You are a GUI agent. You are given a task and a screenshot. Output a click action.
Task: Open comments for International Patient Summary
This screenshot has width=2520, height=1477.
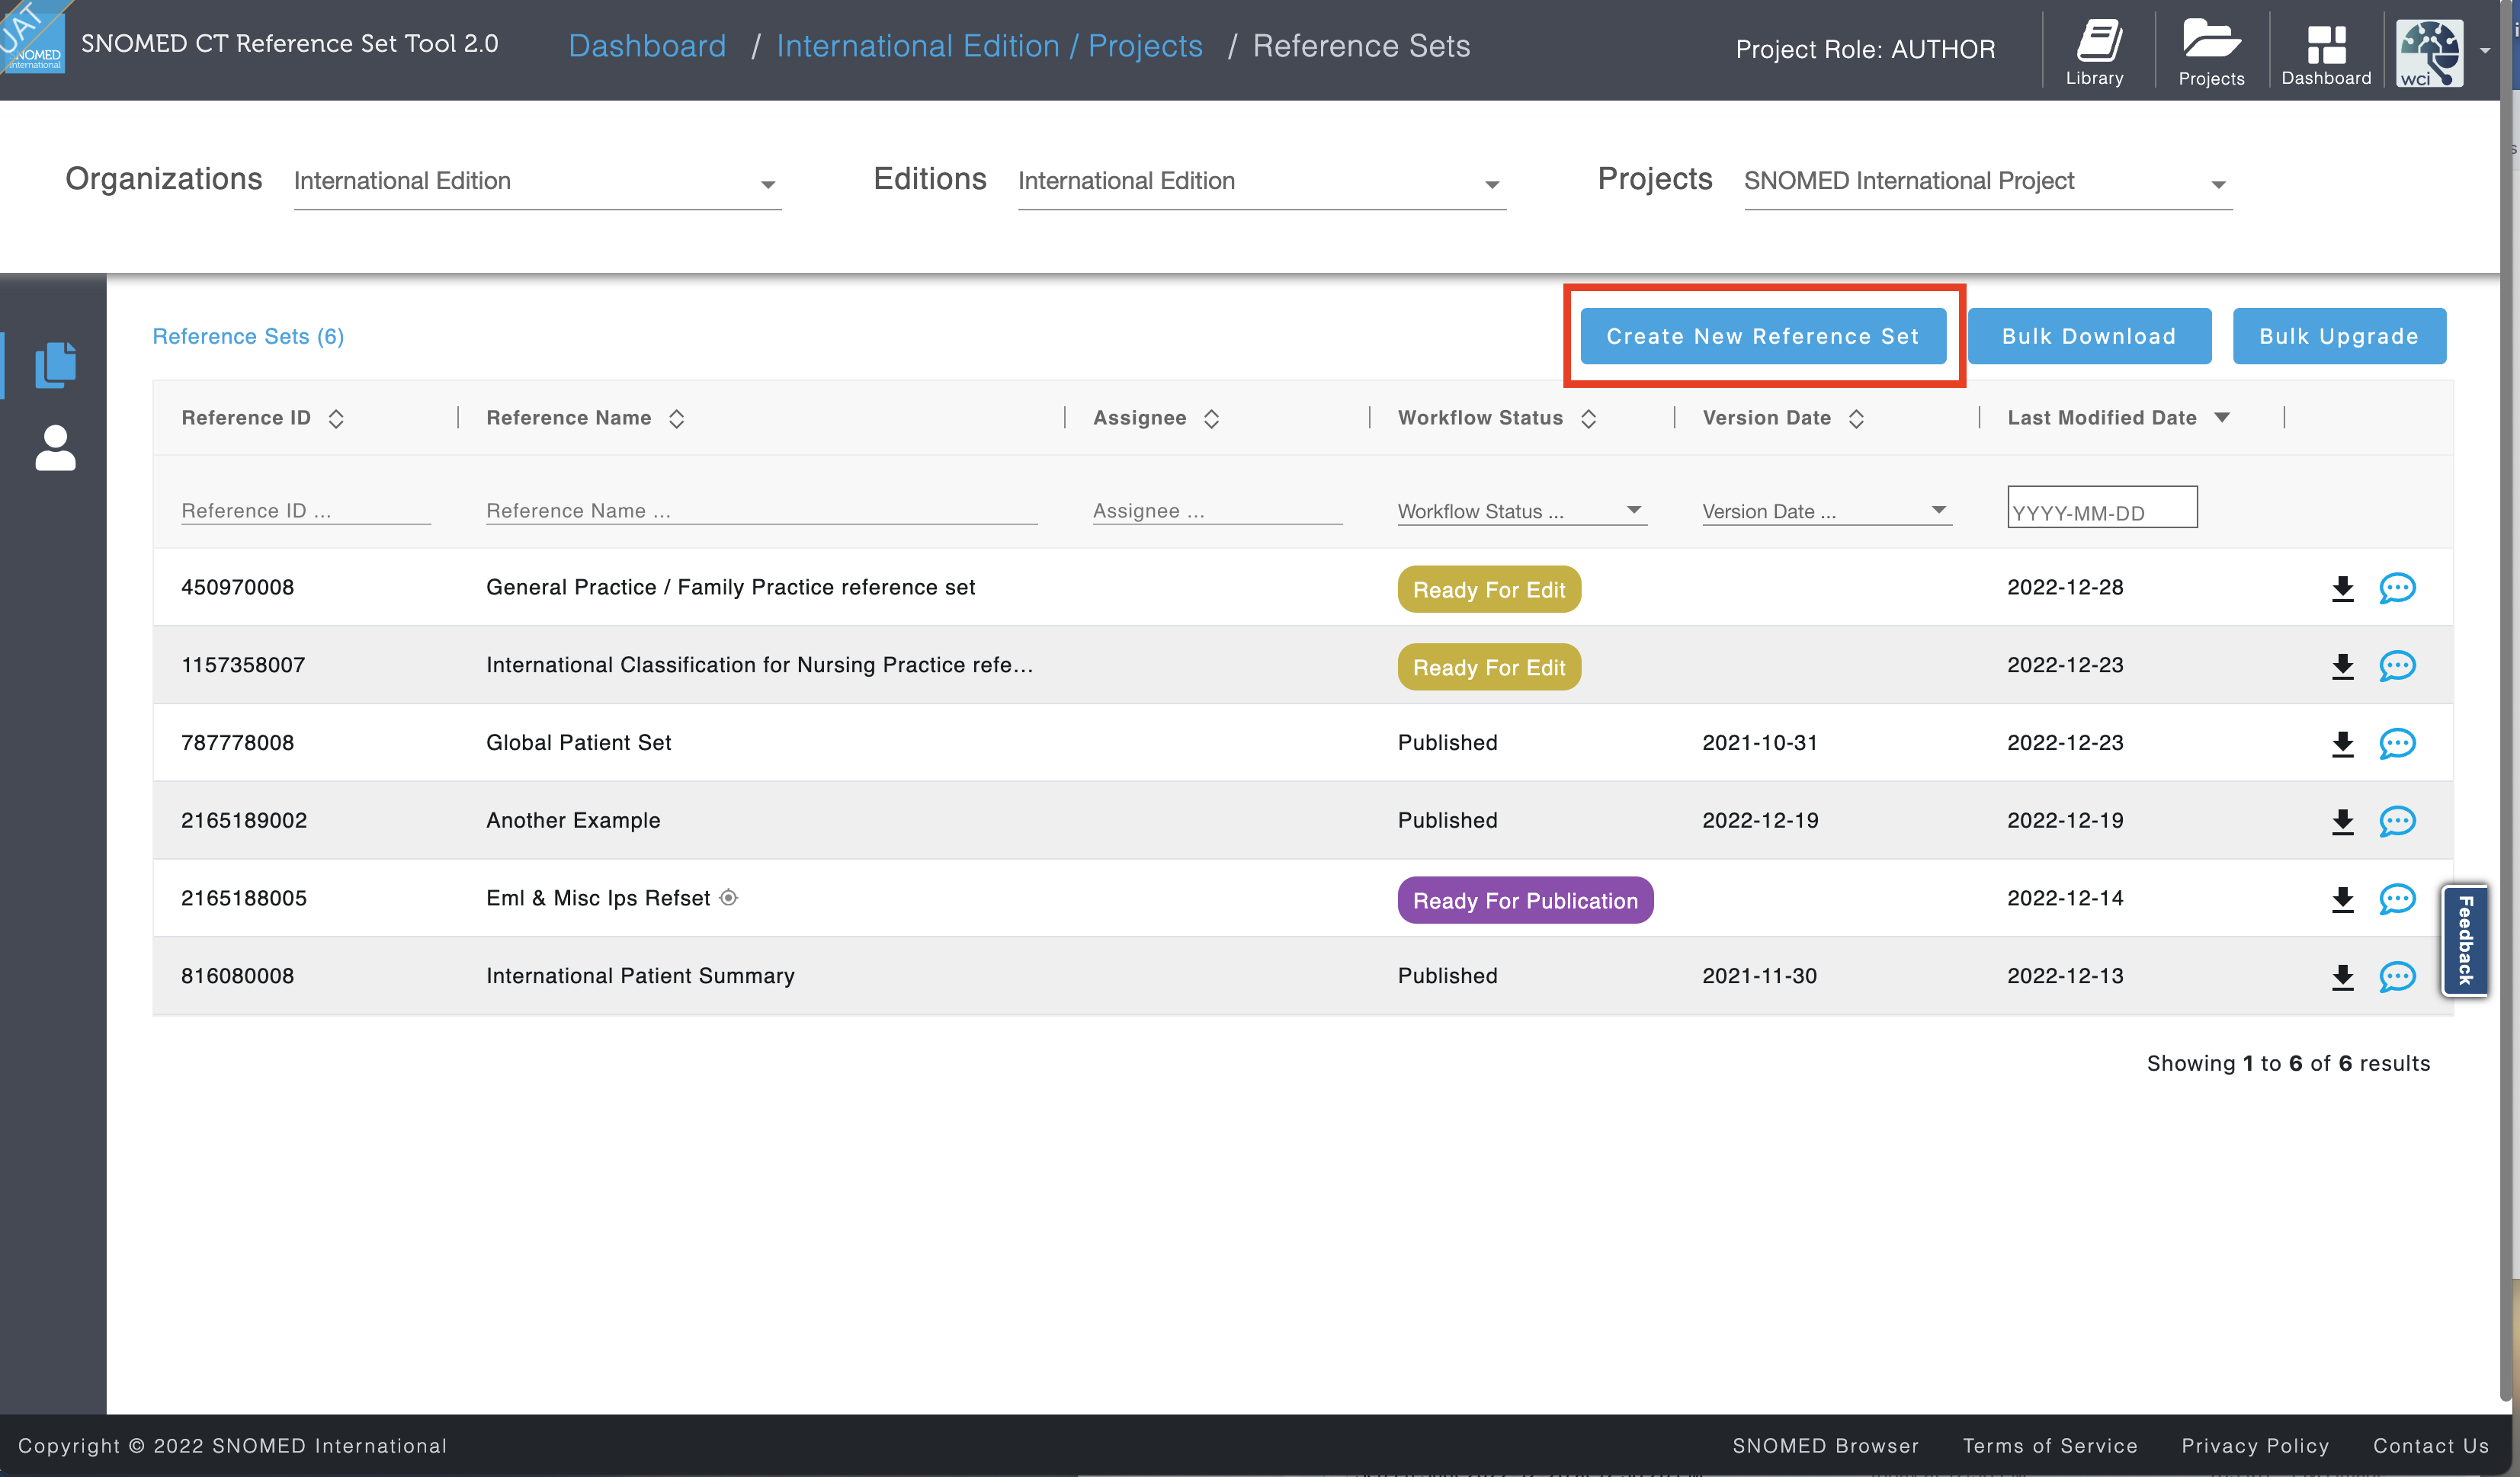click(2397, 977)
